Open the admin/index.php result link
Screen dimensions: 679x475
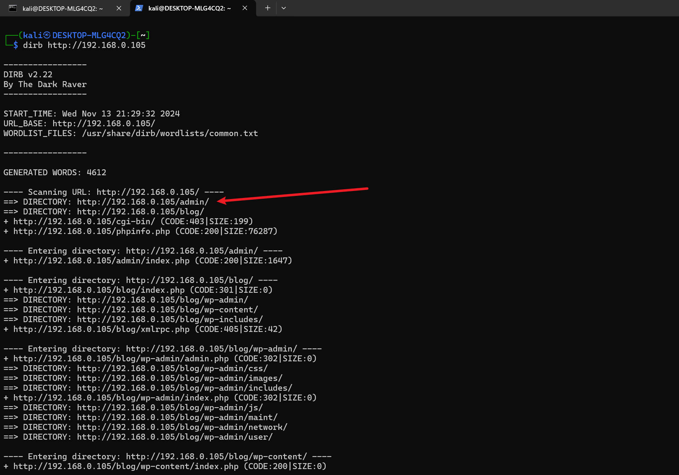tap(101, 261)
